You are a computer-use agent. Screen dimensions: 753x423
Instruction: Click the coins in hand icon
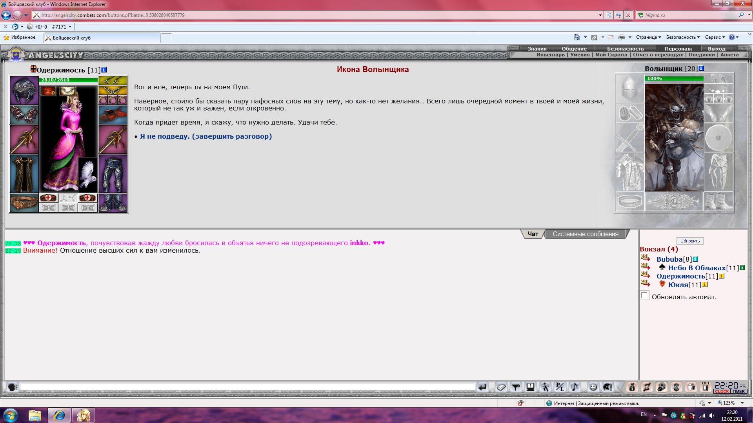[662, 387]
